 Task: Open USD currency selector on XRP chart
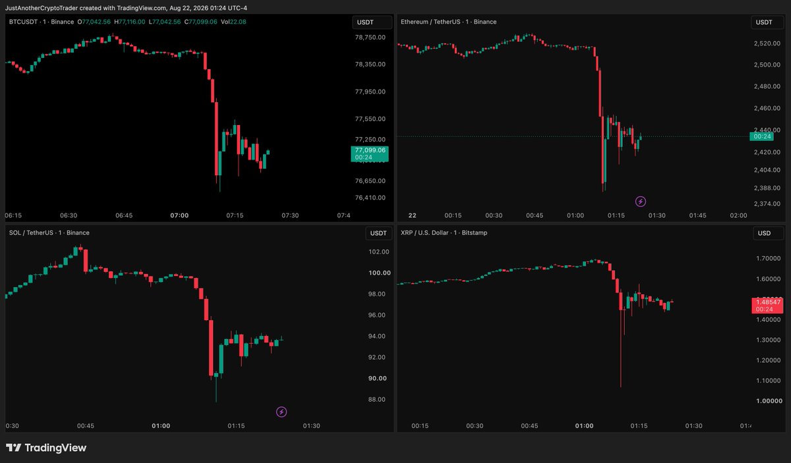pyautogui.click(x=769, y=233)
